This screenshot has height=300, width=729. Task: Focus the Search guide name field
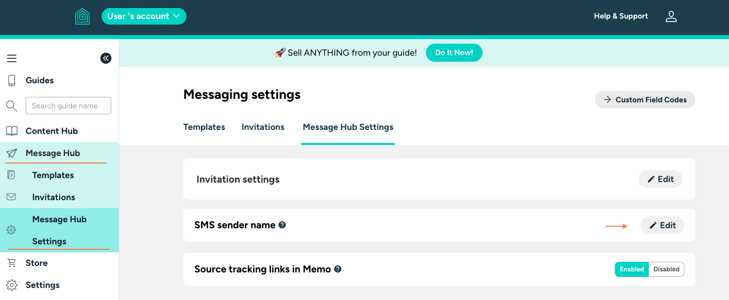pyautogui.click(x=68, y=106)
